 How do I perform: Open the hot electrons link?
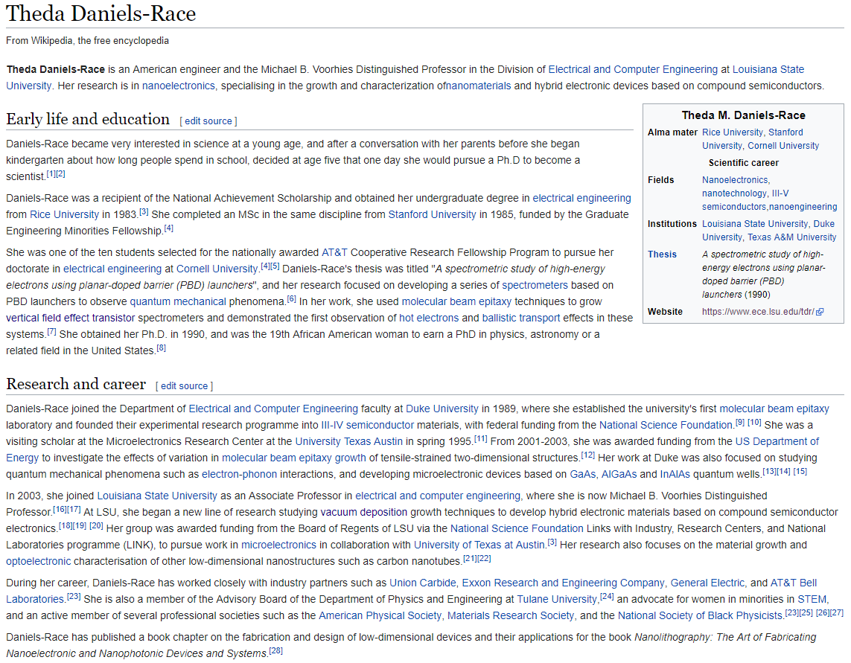pyautogui.click(x=429, y=318)
